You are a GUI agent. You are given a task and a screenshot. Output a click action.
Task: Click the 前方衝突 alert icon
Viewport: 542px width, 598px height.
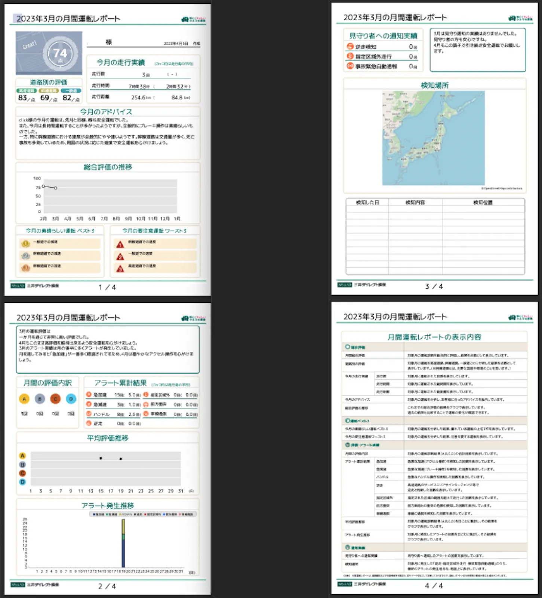click(146, 404)
